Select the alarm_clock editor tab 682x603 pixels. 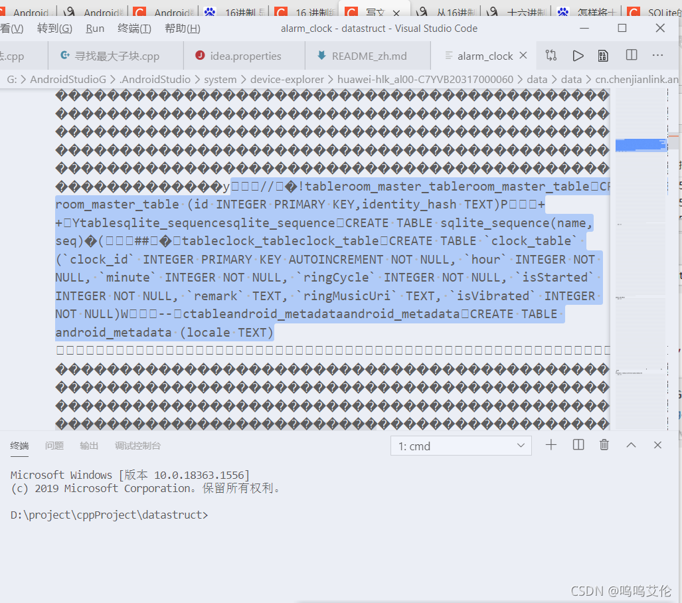pos(485,56)
